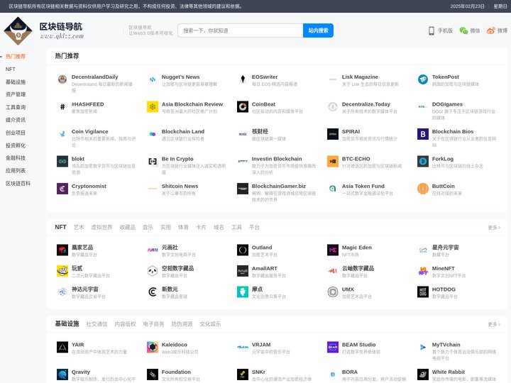Open the Decentralize.Today link
Screen dimensions: 511x383
click(366, 104)
